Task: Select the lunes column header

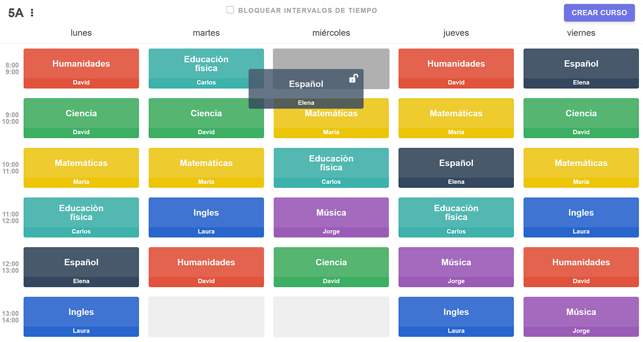Action: click(x=81, y=33)
